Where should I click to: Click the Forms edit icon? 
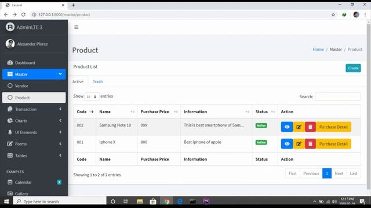10,144
